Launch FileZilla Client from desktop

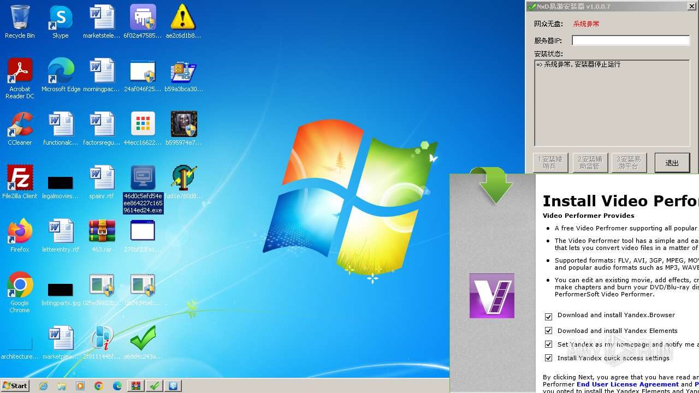20,182
